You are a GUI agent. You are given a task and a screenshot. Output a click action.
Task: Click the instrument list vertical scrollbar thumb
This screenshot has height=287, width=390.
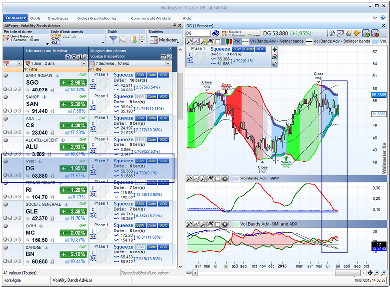coord(180,96)
